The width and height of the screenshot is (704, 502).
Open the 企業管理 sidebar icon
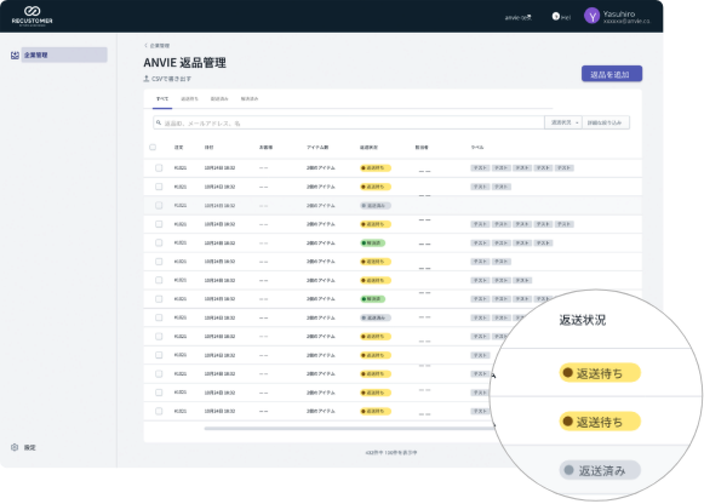pos(15,55)
